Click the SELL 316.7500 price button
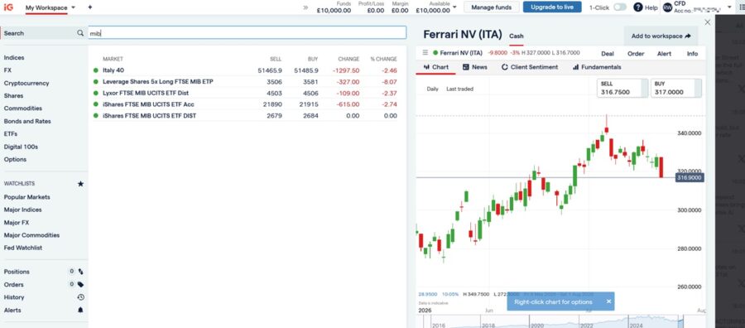 pyautogui.click(x=622, y=88)
